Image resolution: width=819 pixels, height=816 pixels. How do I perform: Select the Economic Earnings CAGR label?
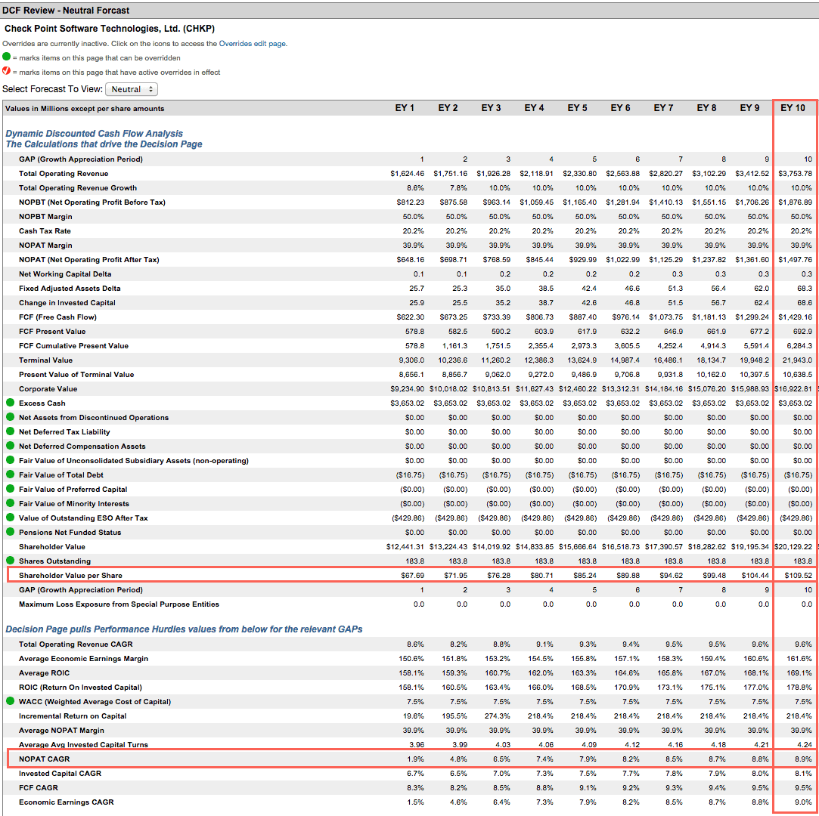pyautogui.click(x=67, y=802)
